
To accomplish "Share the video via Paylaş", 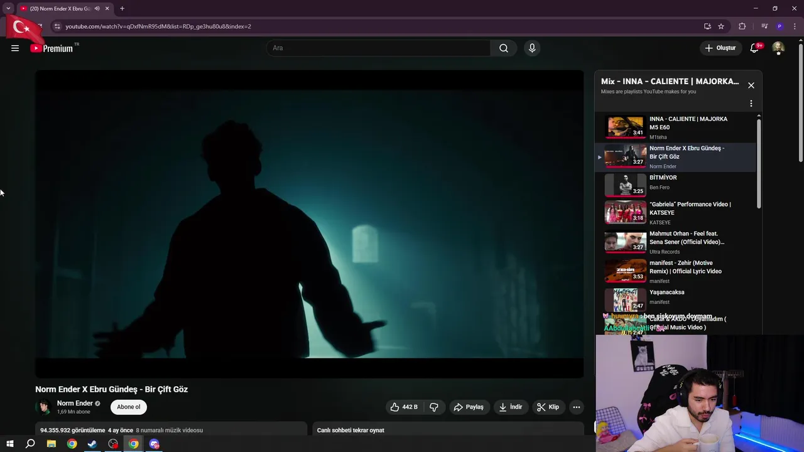I will [x=469, y=407].
